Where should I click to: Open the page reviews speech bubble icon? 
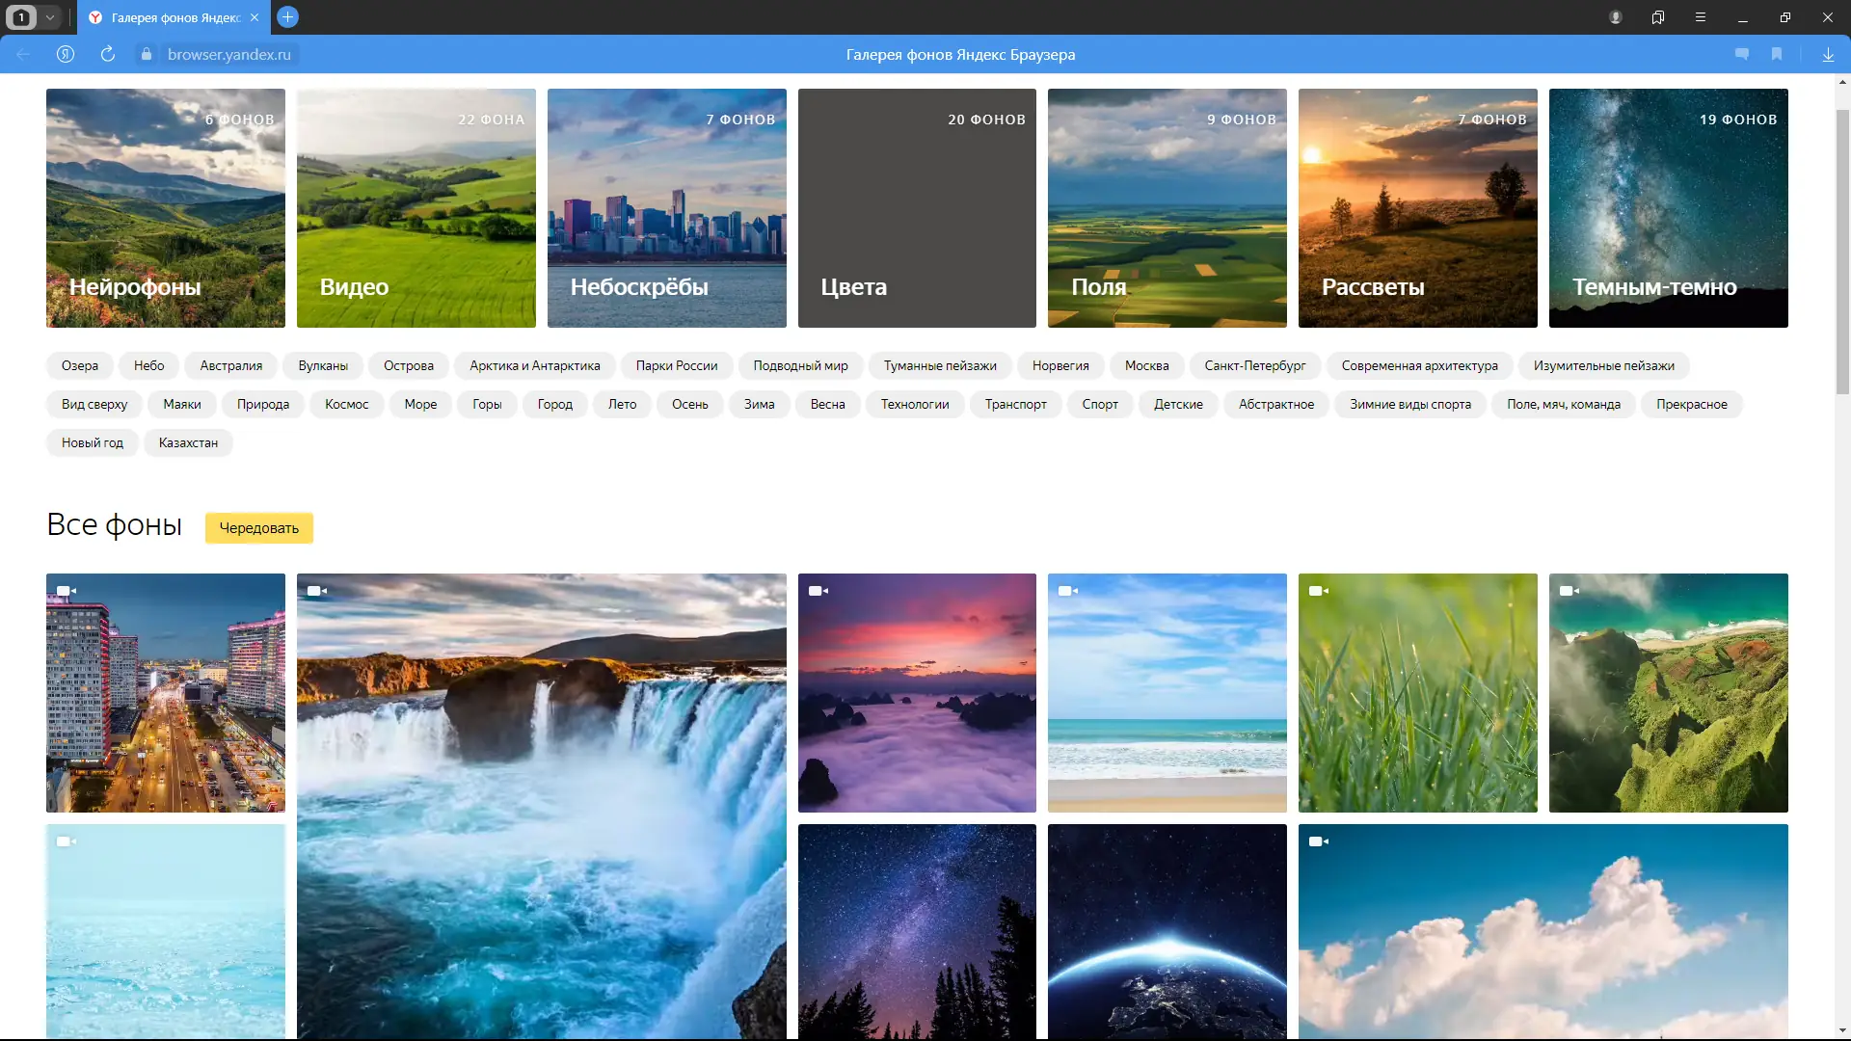click(x=1742, y=55)
